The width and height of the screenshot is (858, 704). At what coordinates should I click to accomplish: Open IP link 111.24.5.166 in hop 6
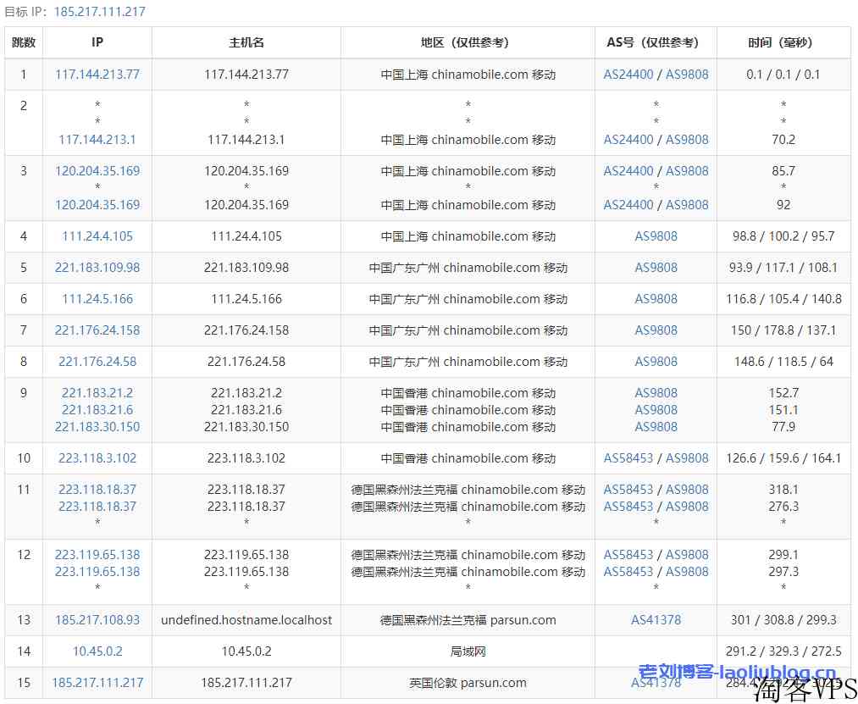[x=97, y=299]
